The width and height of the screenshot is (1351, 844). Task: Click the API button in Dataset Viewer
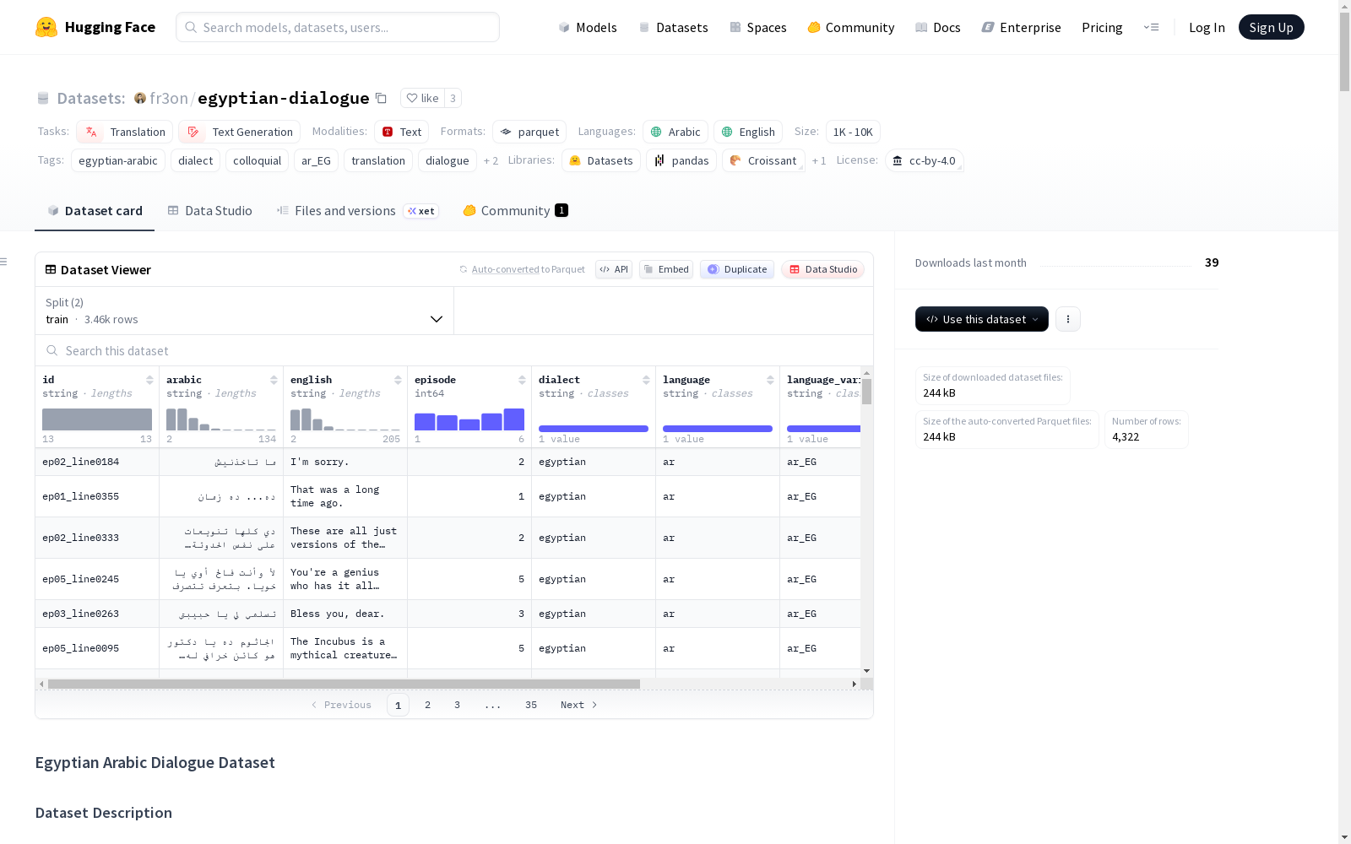(x=614, y=269)
